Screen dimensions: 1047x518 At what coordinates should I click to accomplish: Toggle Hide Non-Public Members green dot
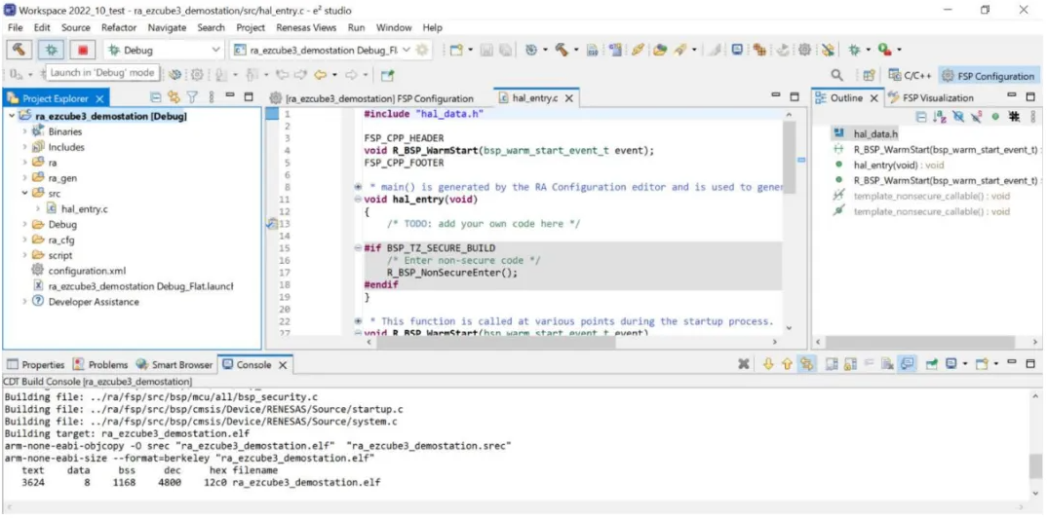coord(995,117)
